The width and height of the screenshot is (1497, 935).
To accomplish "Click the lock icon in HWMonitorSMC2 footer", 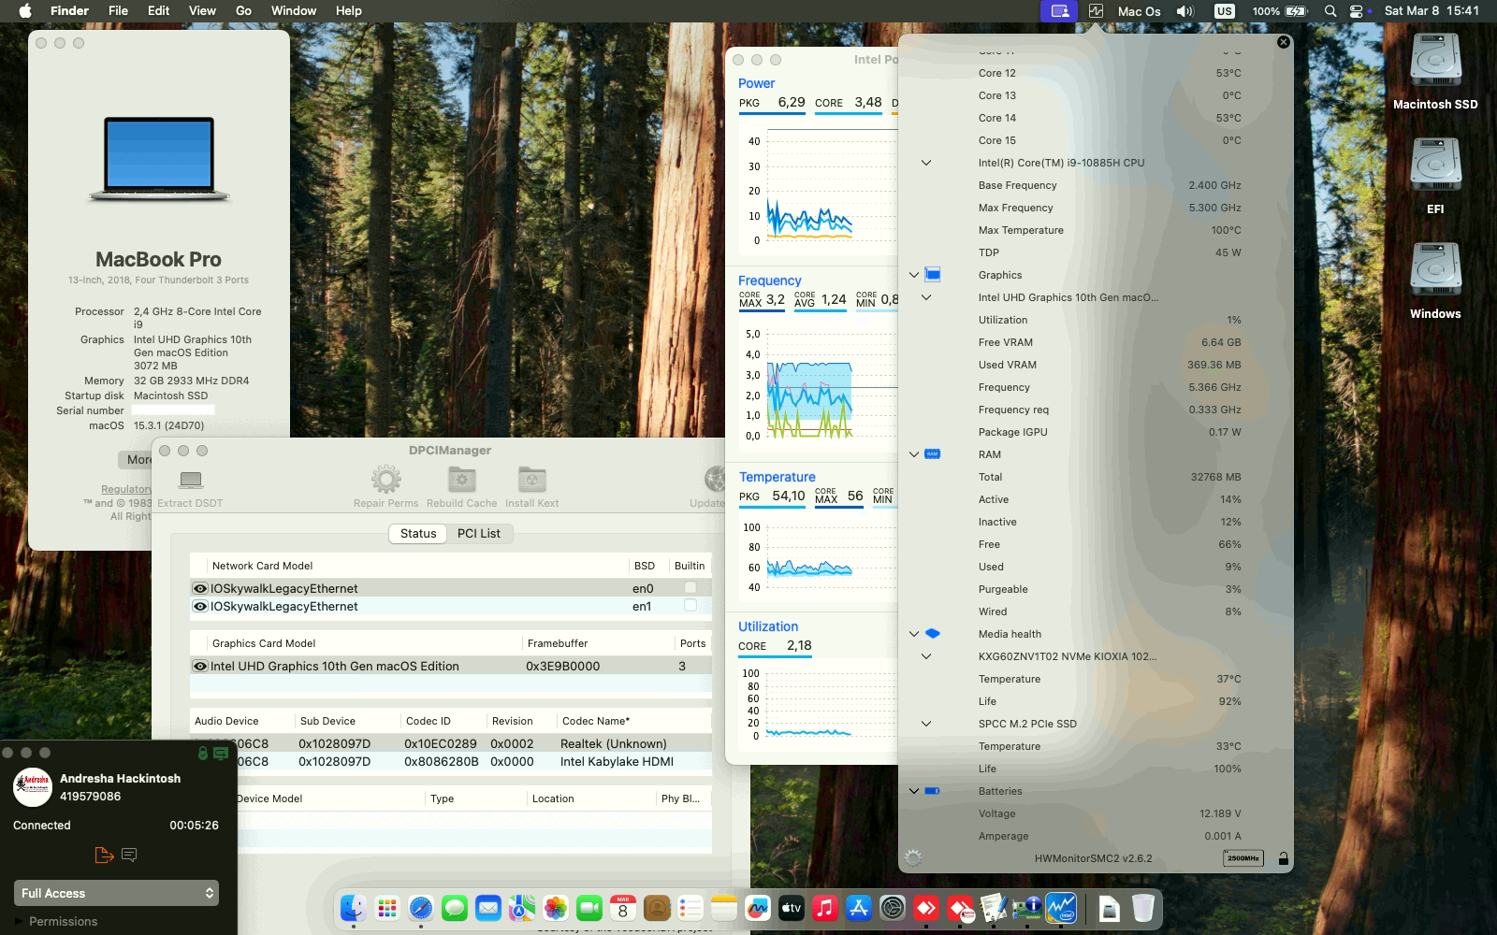I will pos(1283,856).
